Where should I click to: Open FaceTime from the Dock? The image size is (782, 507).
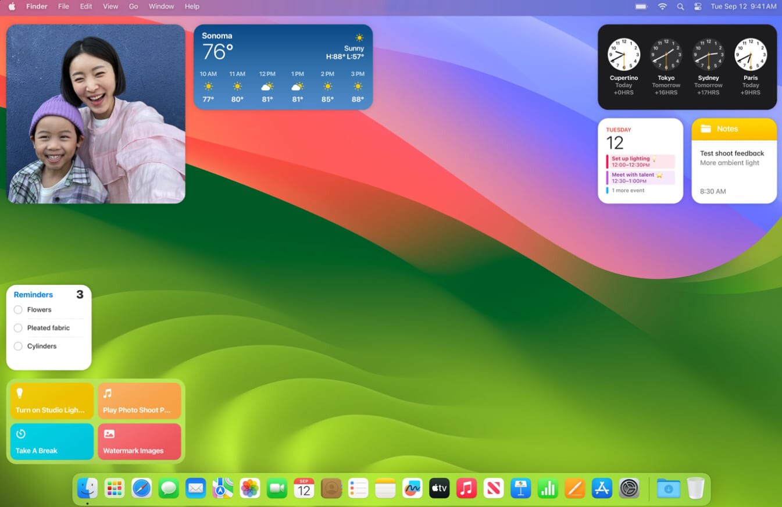coord(277,488)
